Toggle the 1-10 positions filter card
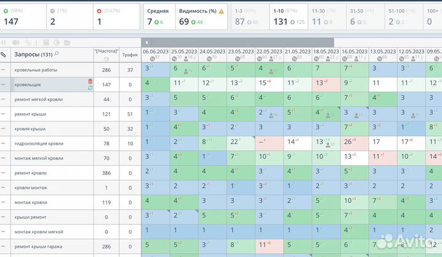 point(288,17)
